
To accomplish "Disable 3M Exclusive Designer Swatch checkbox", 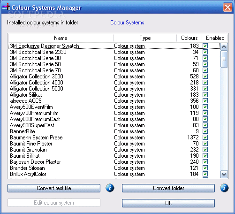I will [205, 46].
